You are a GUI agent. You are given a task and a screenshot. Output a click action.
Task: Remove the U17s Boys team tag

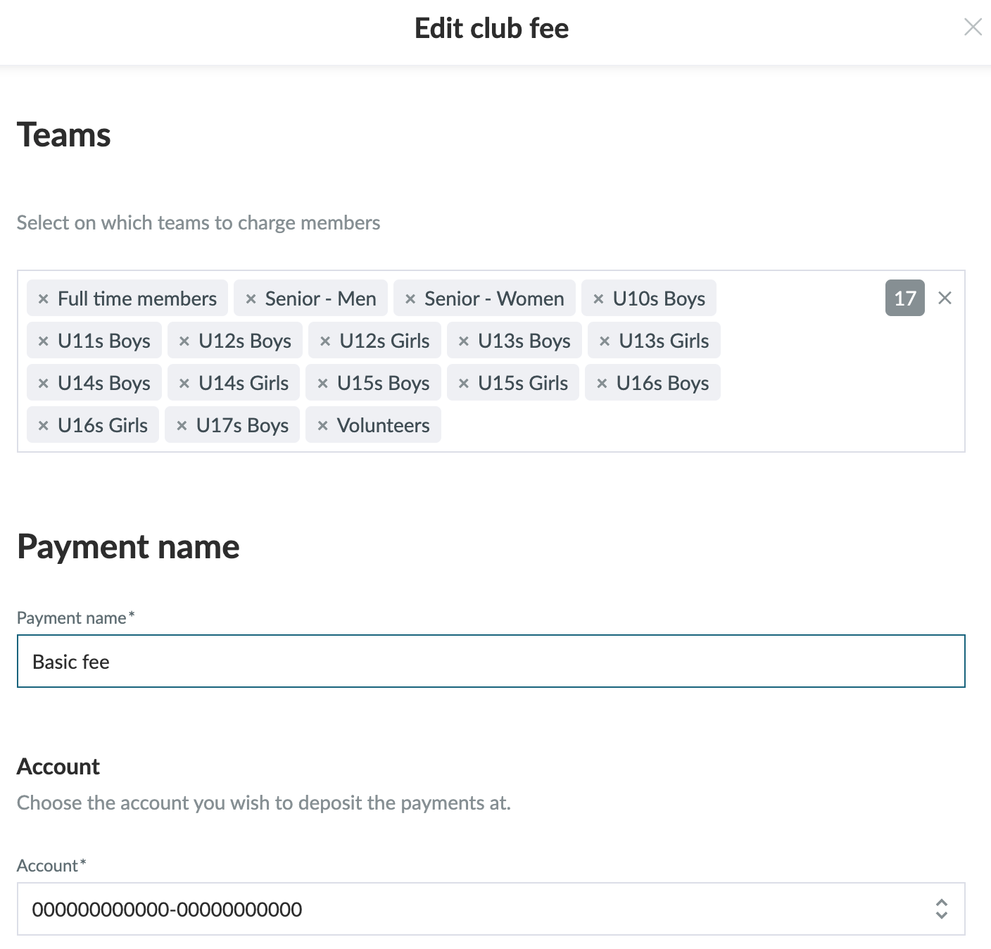point(182,425)
